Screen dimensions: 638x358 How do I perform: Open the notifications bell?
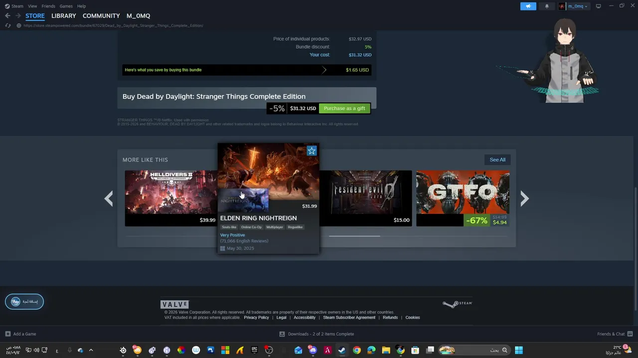547,6
